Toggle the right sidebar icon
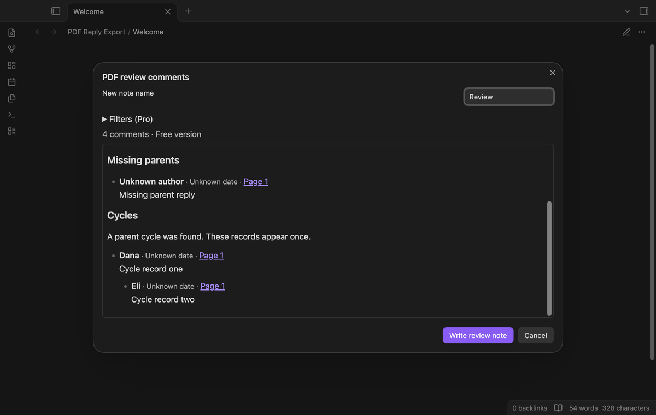 (x=644, y=11)
